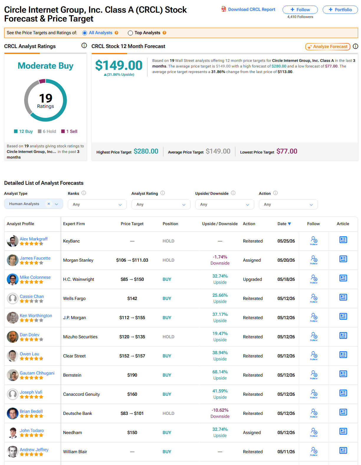The image size is (361, 465).
Task: Click the Upgraded action cell
Action: tap(252, 279)
